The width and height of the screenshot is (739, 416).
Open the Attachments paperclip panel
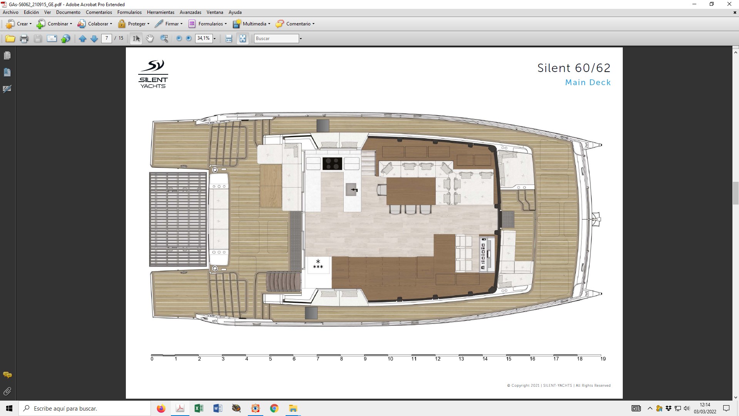pyautogui.click(x=7, y=391)
